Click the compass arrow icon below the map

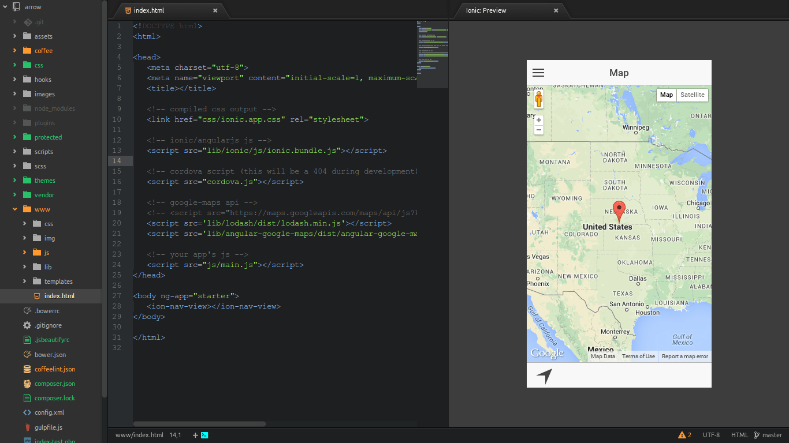544,376
